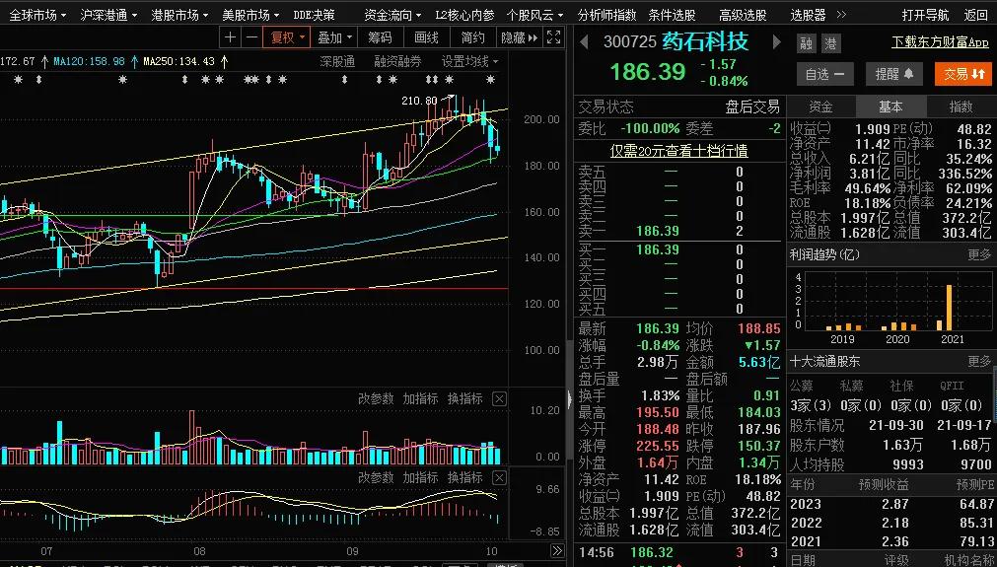This screenshot has width=997, height=567.
Task: Open the 个股风云 dropdown menu
Action: tap(535, 14)
